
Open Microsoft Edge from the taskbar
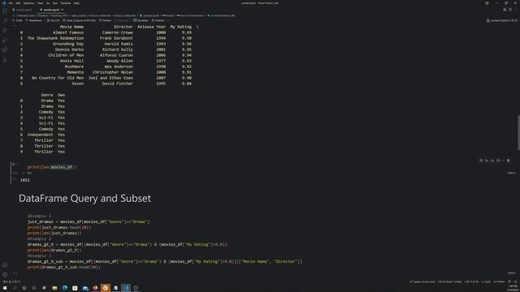(x=65, y=288)
